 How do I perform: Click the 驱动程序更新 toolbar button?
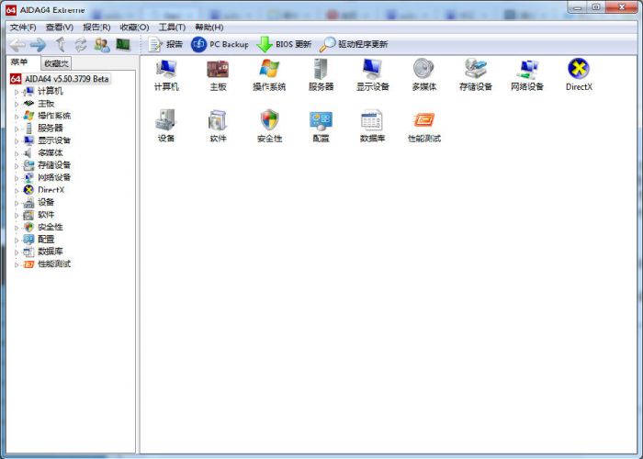(x=354, y=44)
